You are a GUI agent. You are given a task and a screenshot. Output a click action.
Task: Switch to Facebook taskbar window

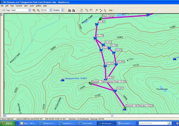[67, 123]
